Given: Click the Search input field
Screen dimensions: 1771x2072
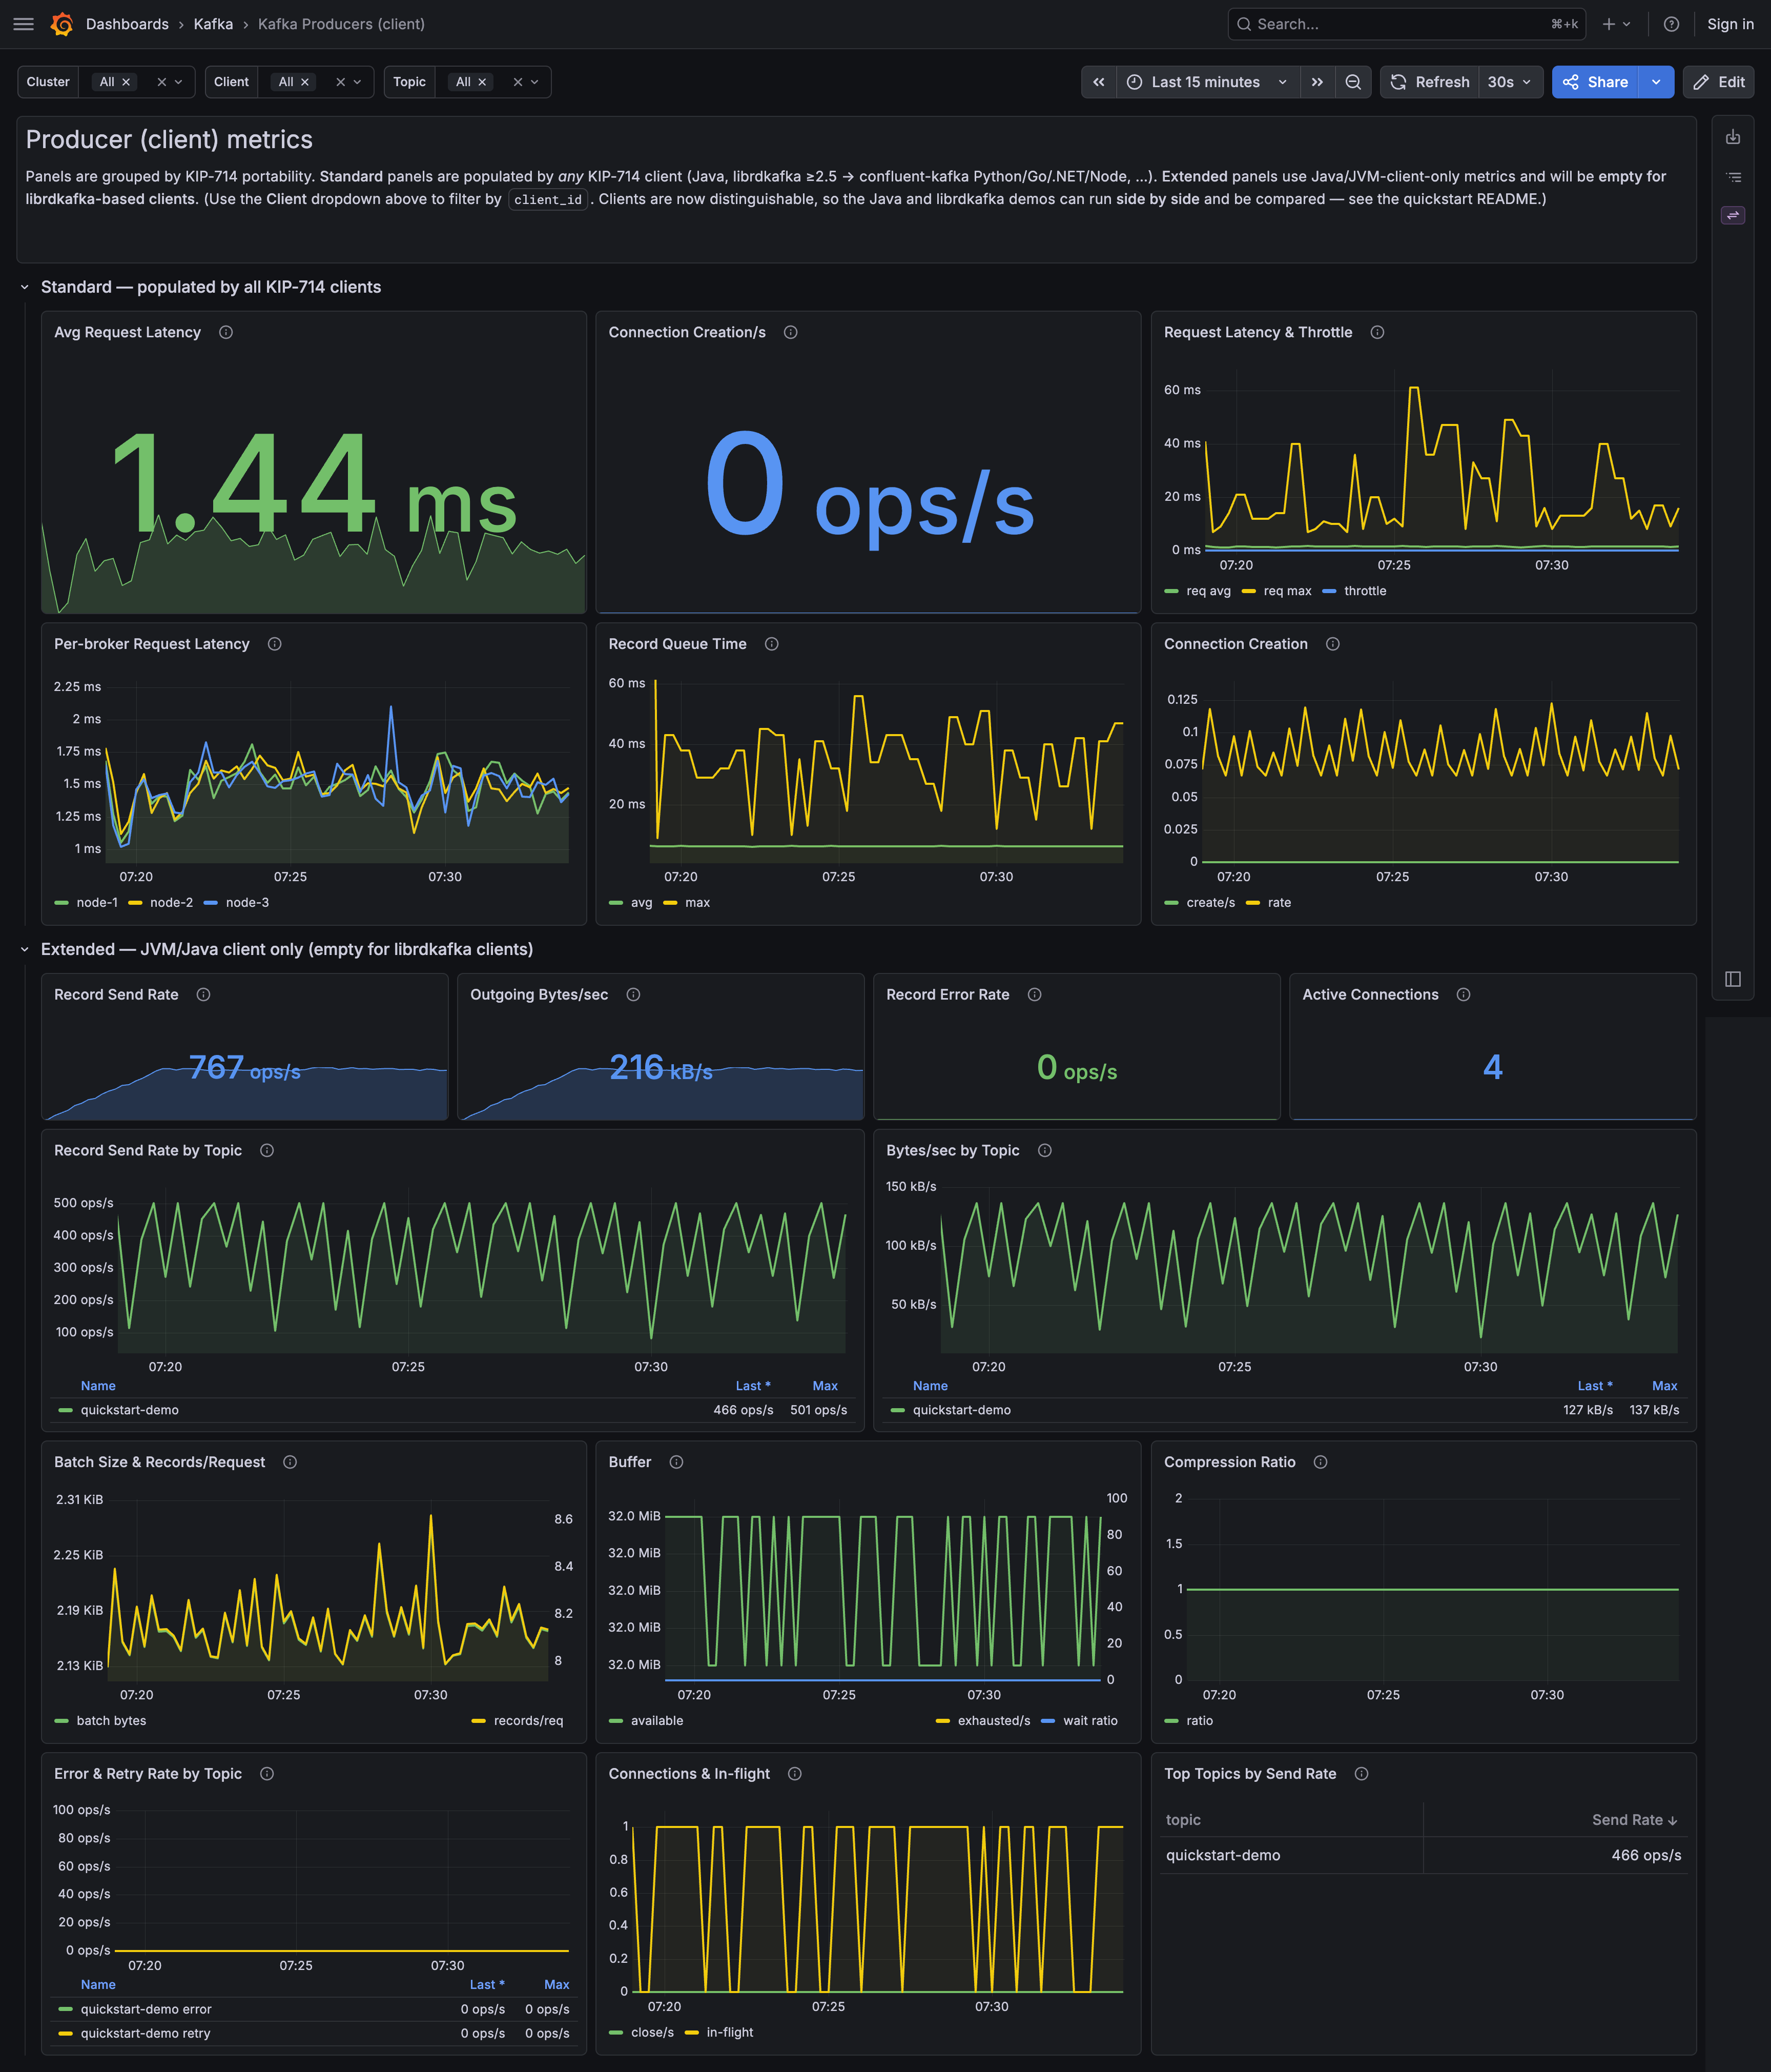Looking at the screenshot, I should [1407, 24].
